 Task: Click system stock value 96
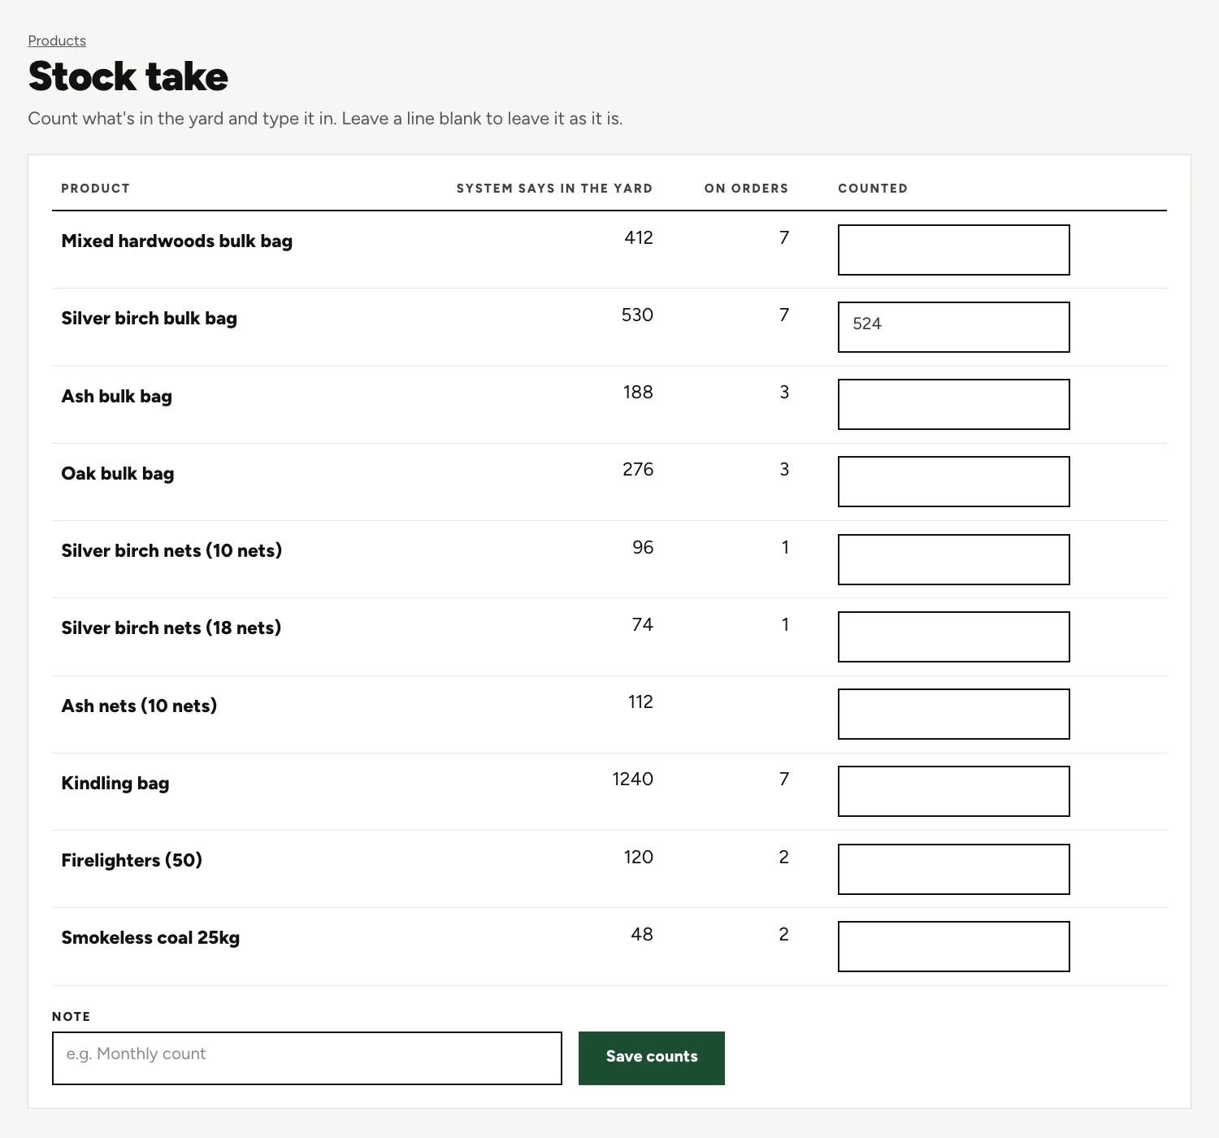[x=643, y=548]
